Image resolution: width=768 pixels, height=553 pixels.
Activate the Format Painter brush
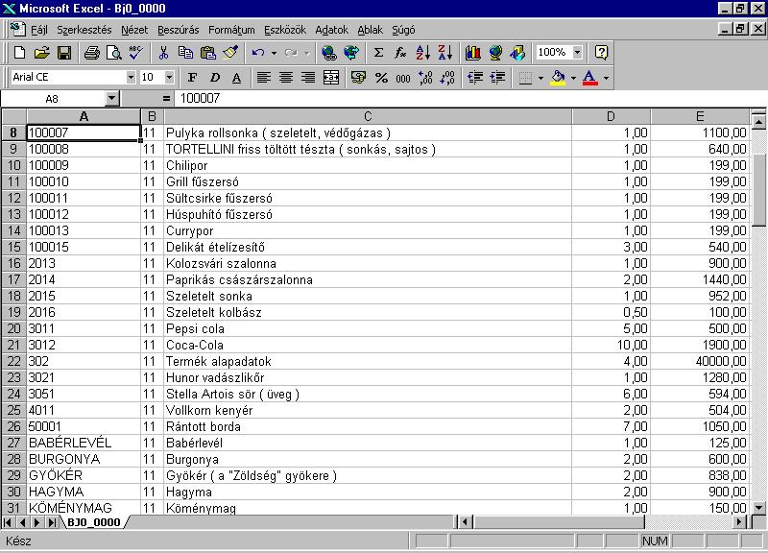230,53
